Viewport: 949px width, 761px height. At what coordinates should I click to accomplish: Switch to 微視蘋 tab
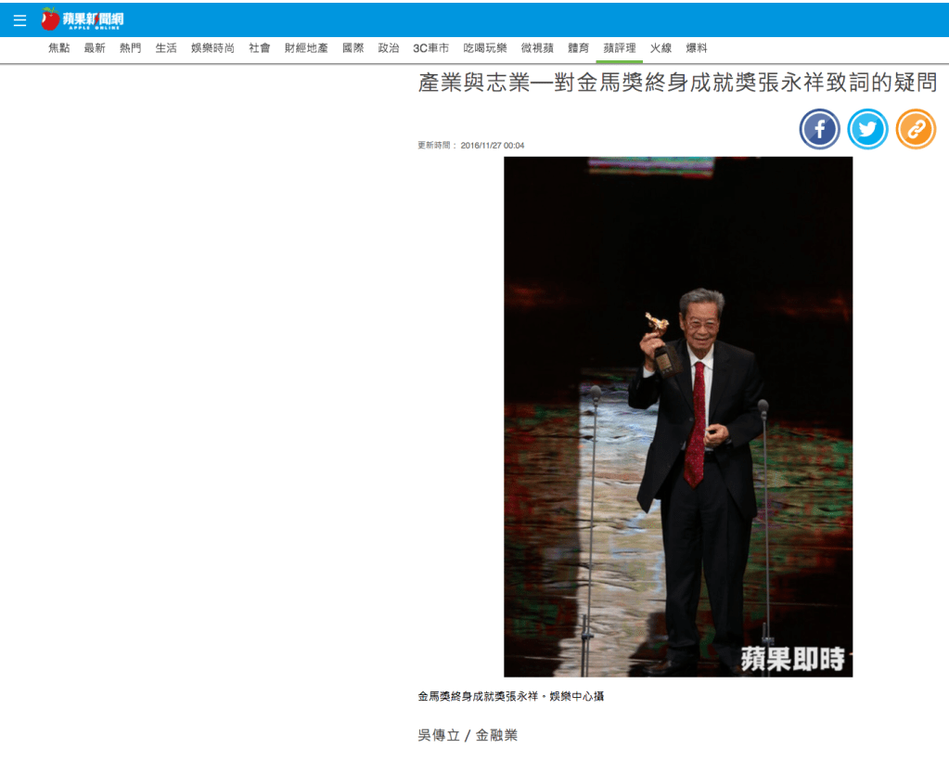coord(537,48)
